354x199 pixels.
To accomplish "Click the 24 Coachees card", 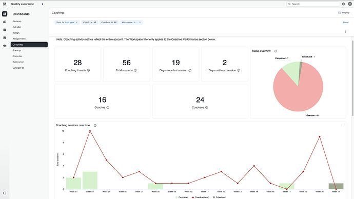I will pyautogui.click(x=200, y=102).
